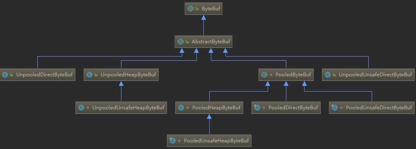The image size is (416, 149).
Task: Click the UnpooledUnsafeDirectByteBuf visibility lock icon
Action: [x=334, y=75]
